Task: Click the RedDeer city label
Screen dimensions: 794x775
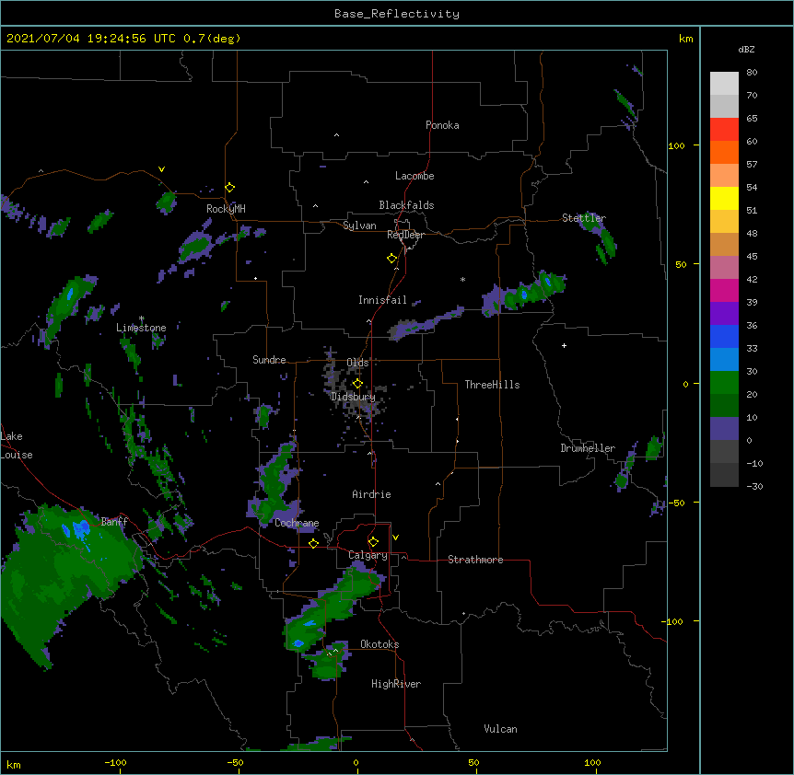Action: point(405,235)
